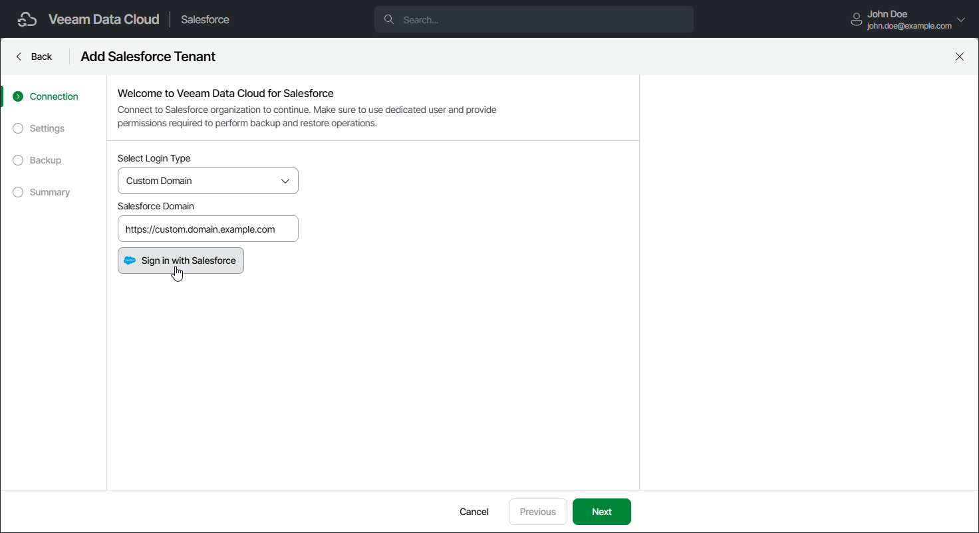
Task: Go to the Connection wizard step
Action: coord(54,96)
